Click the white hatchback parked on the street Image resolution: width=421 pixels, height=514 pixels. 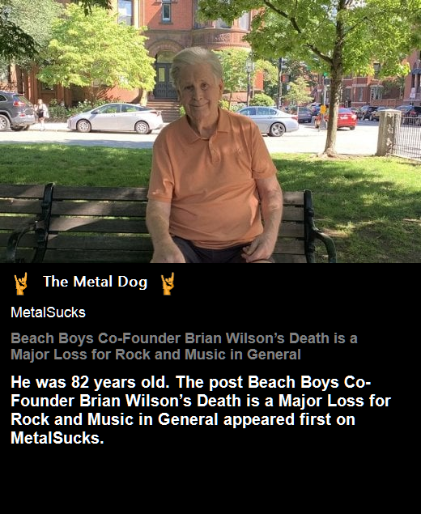click(115, 118)
